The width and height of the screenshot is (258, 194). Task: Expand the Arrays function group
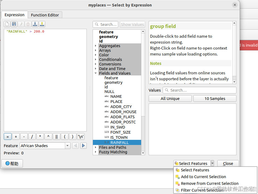[96, 50]
